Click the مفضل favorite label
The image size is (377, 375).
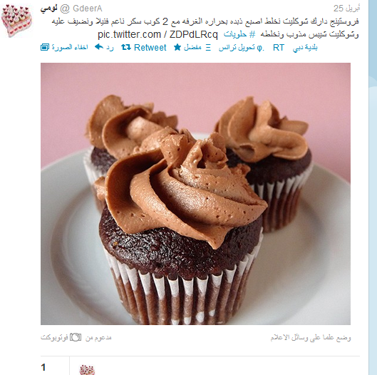tap(192, 47)
